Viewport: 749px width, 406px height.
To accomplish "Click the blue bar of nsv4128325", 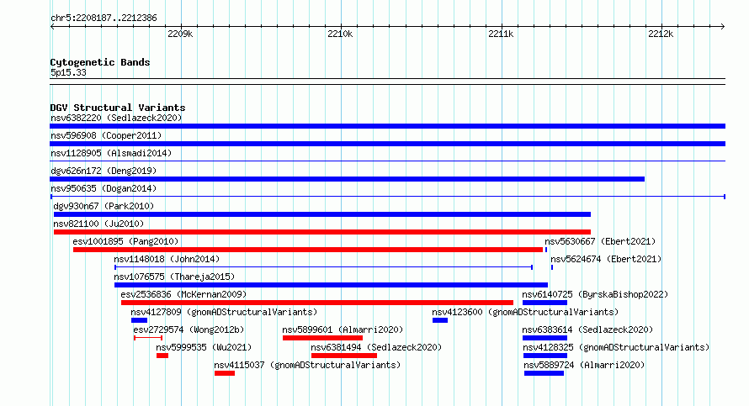I will [545, 356].
